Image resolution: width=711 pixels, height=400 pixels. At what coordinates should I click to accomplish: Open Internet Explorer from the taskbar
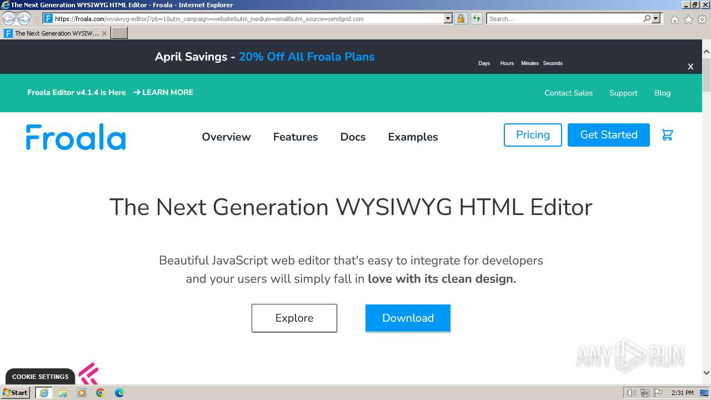coord(43,393)
